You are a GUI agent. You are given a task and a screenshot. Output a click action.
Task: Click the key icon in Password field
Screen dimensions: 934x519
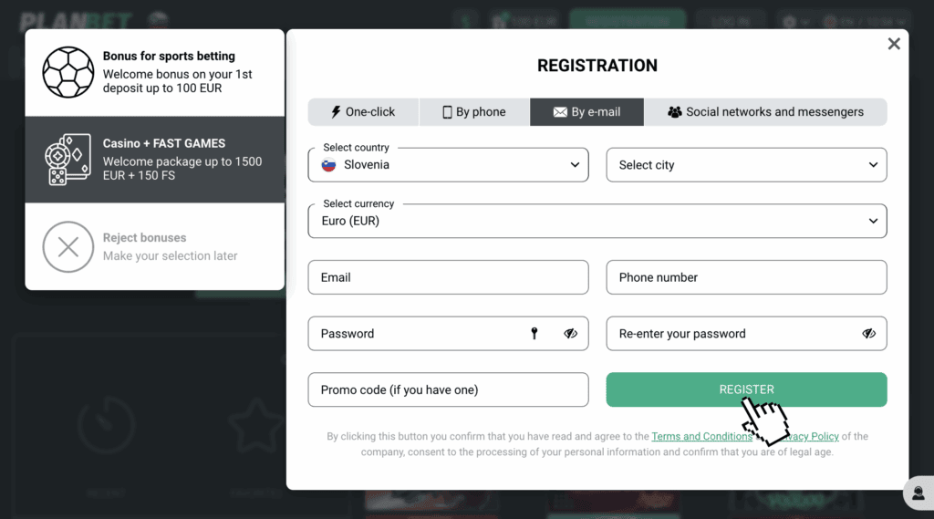click(x=534, y=334)
